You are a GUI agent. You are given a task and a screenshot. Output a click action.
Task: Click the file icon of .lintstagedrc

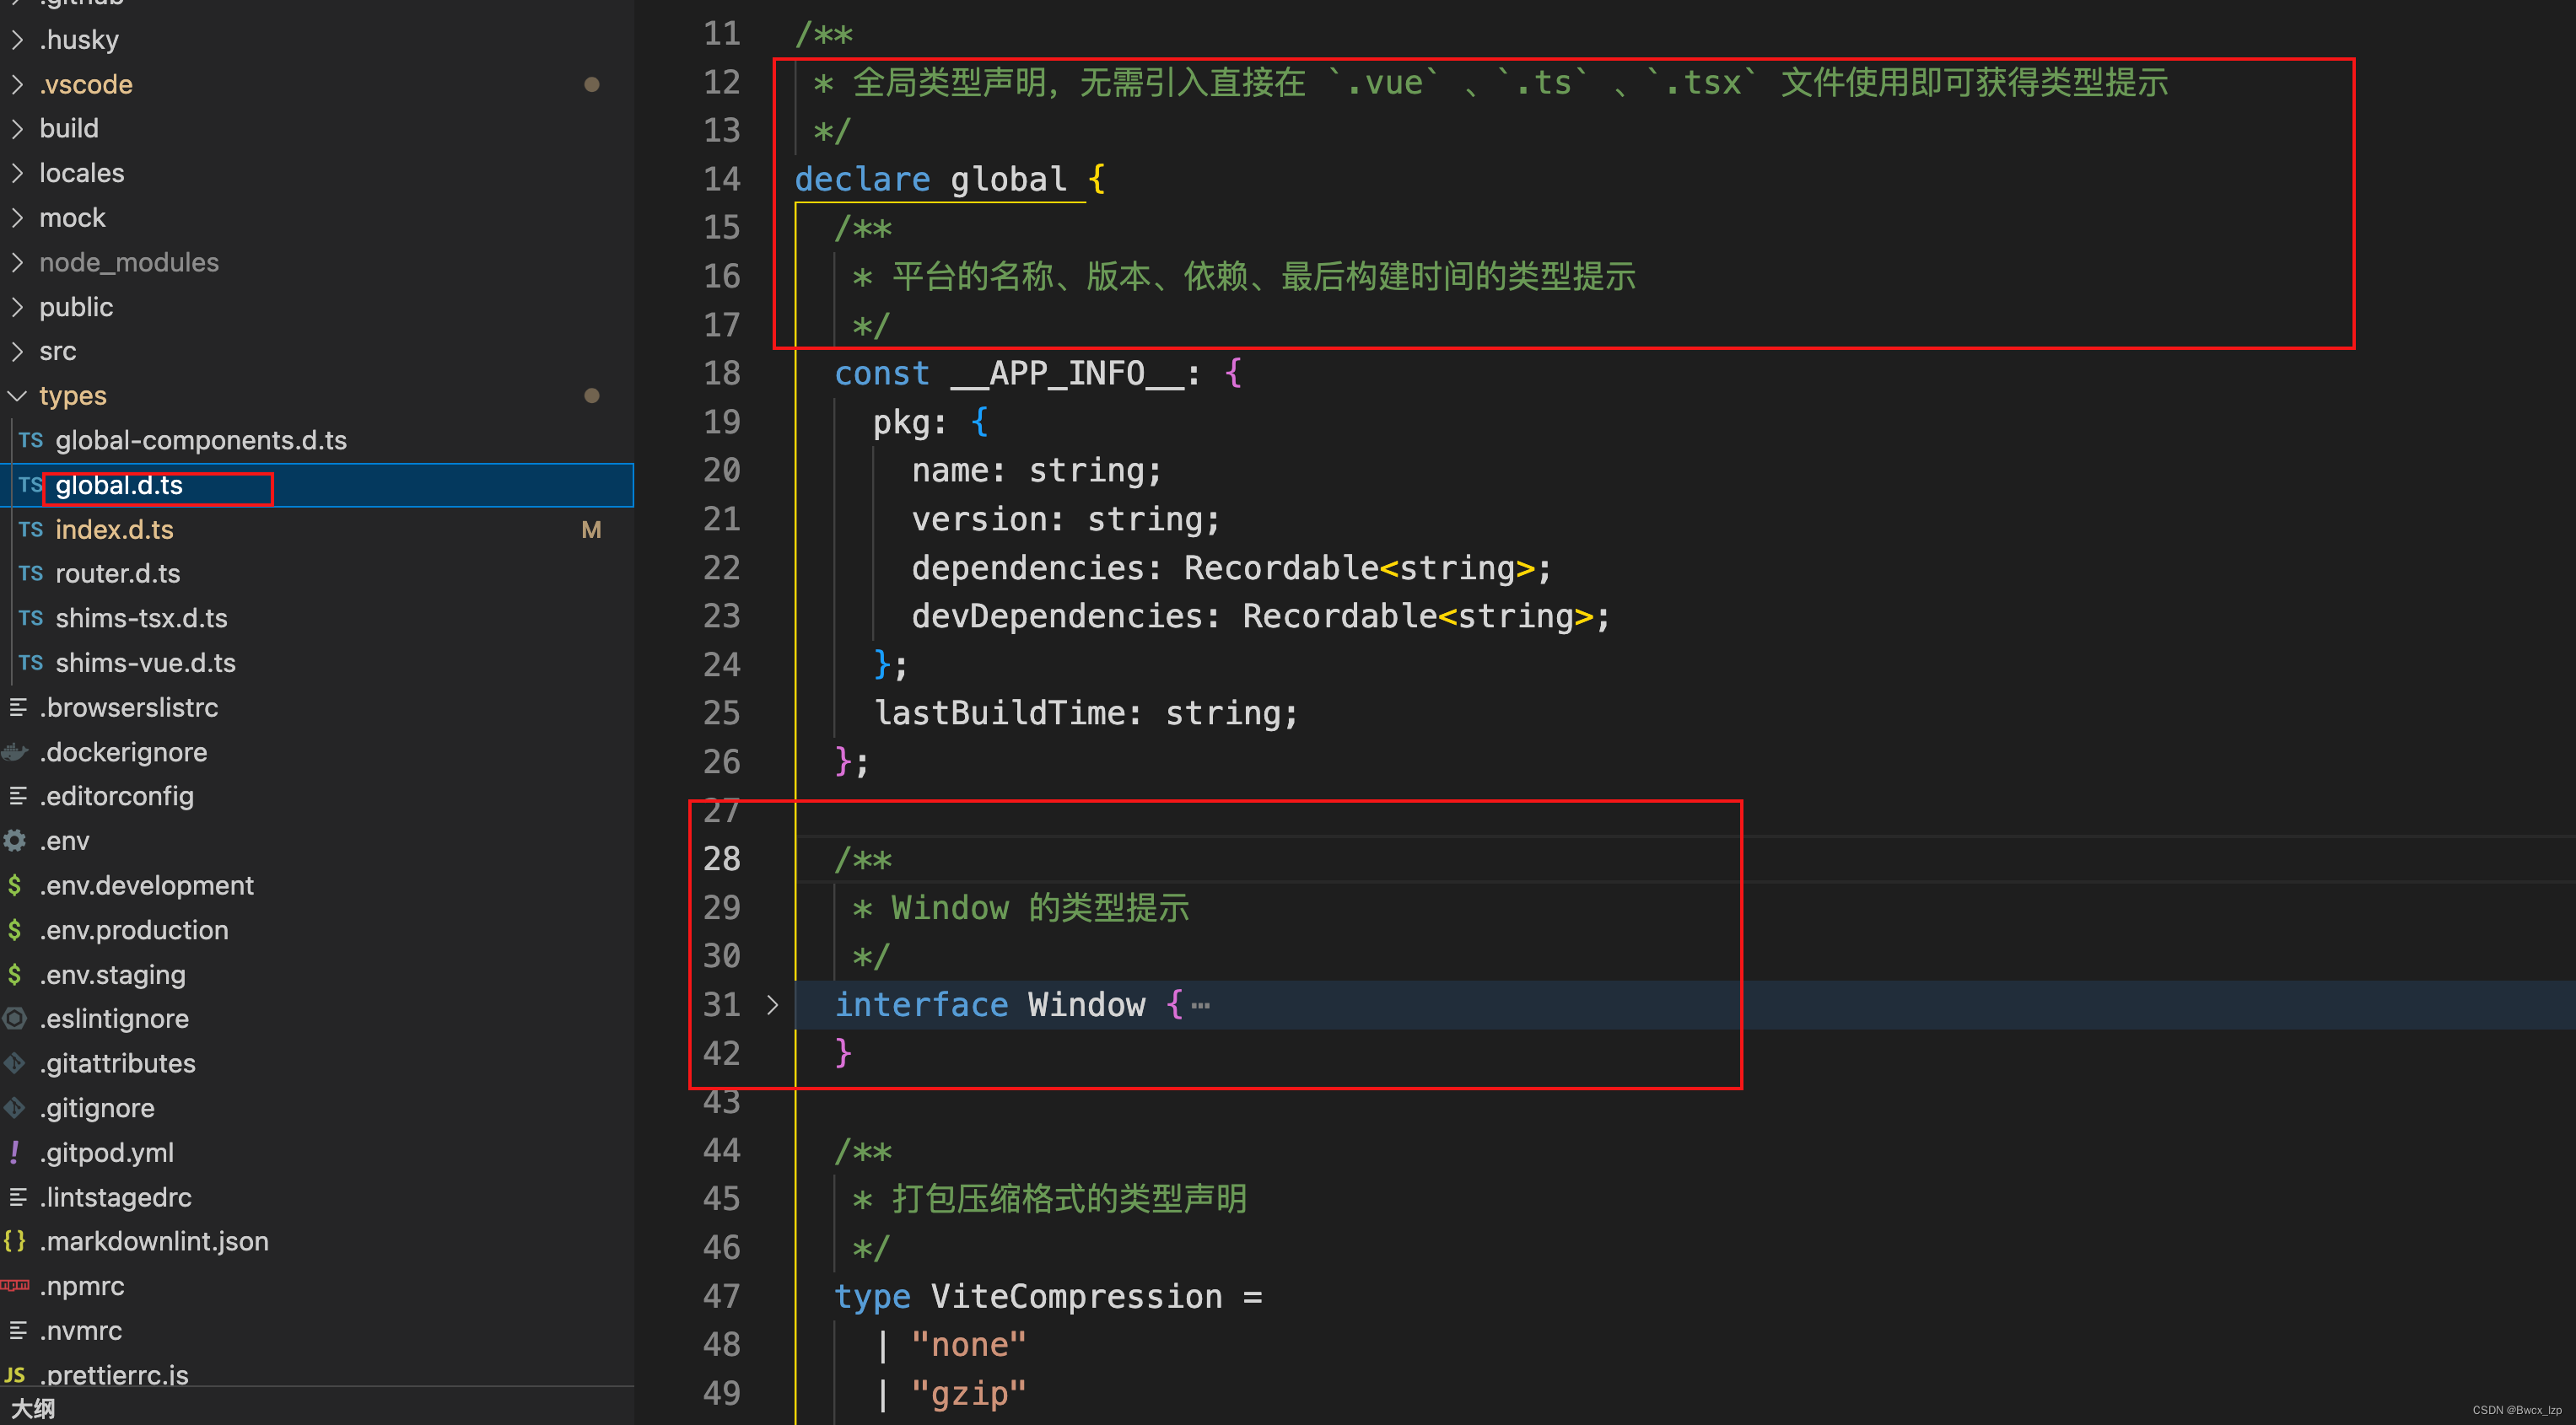click(17, 1197)
